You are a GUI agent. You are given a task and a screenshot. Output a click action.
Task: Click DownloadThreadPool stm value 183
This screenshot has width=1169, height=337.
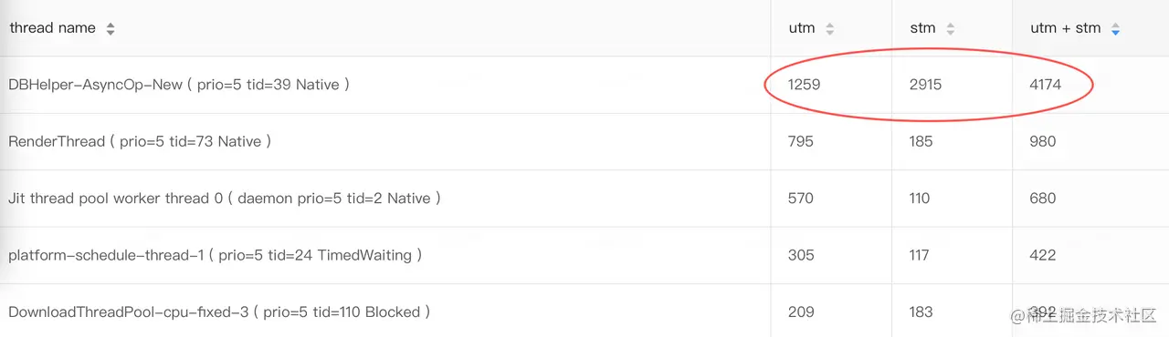click(921, 311)
